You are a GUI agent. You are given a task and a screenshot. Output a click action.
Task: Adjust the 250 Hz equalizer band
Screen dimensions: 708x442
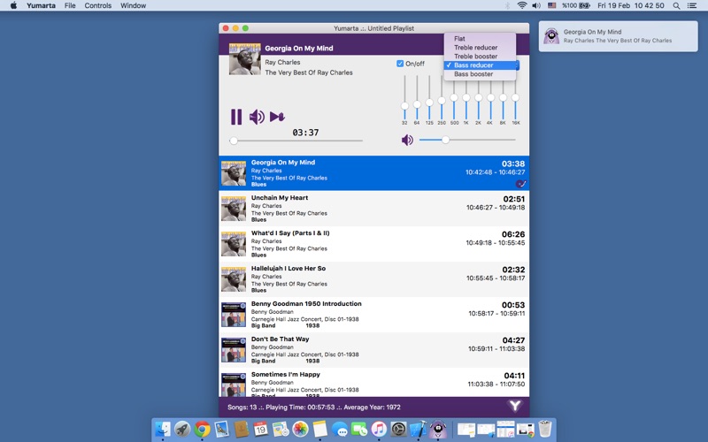coord(442,98)
